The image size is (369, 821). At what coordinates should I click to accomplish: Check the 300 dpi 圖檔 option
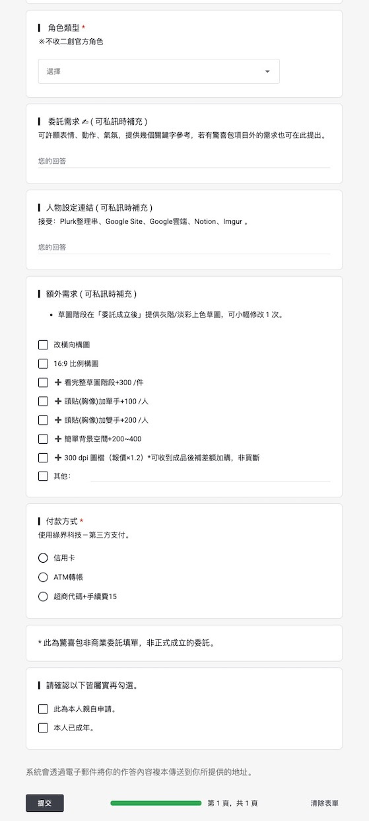43,458
